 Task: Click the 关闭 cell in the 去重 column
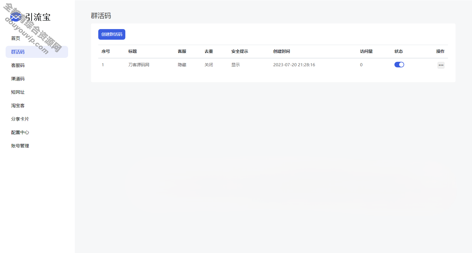[x=209, y=65]
